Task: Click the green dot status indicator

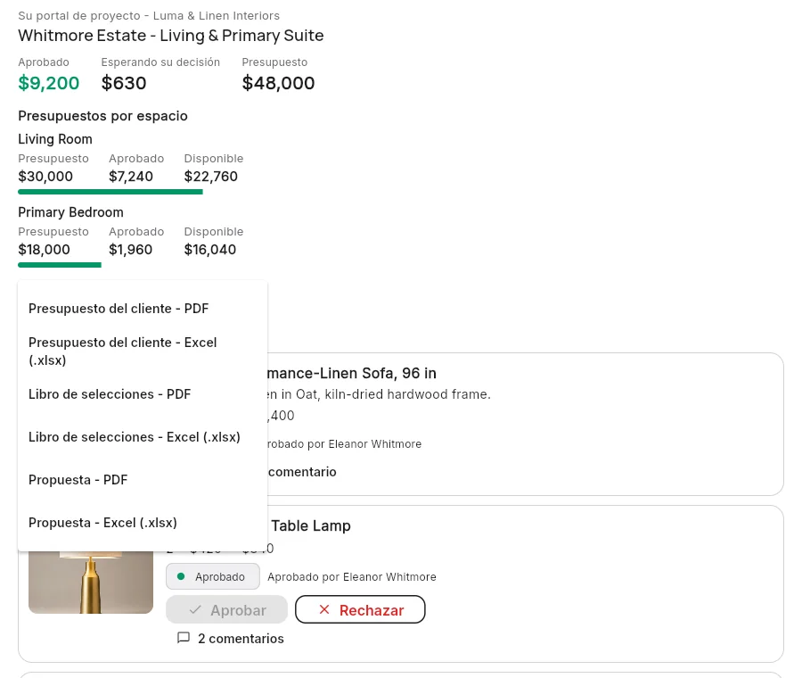Action: (x=181, y=576)
